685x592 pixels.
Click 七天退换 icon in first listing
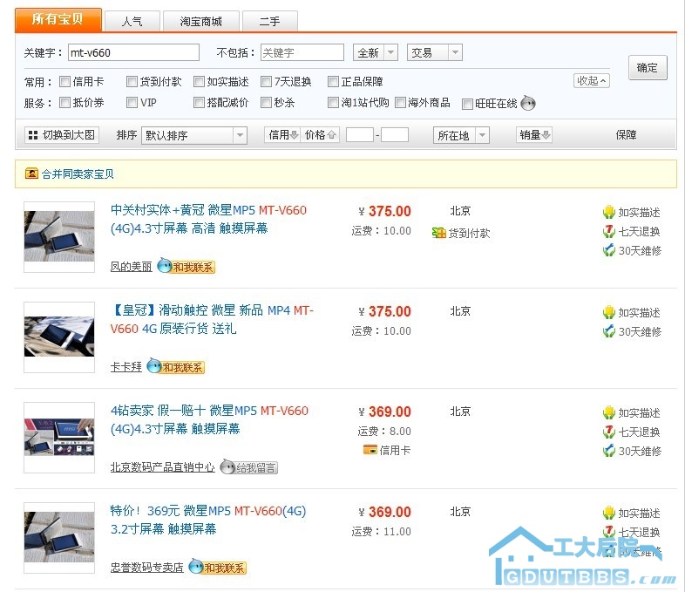608,232
